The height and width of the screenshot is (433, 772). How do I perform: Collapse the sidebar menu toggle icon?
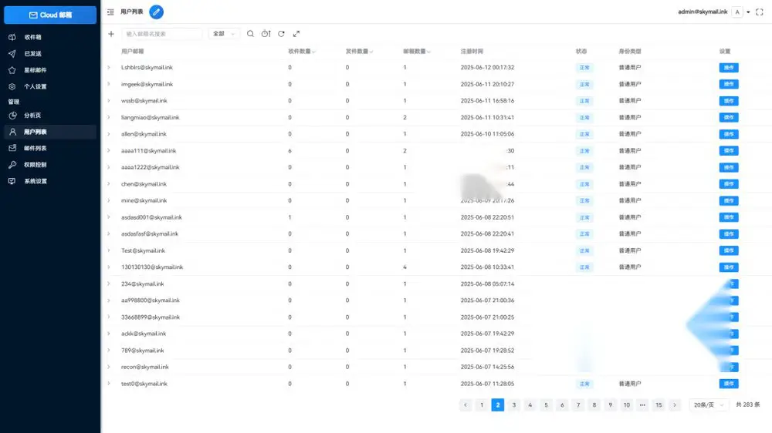tap(110, 12)
